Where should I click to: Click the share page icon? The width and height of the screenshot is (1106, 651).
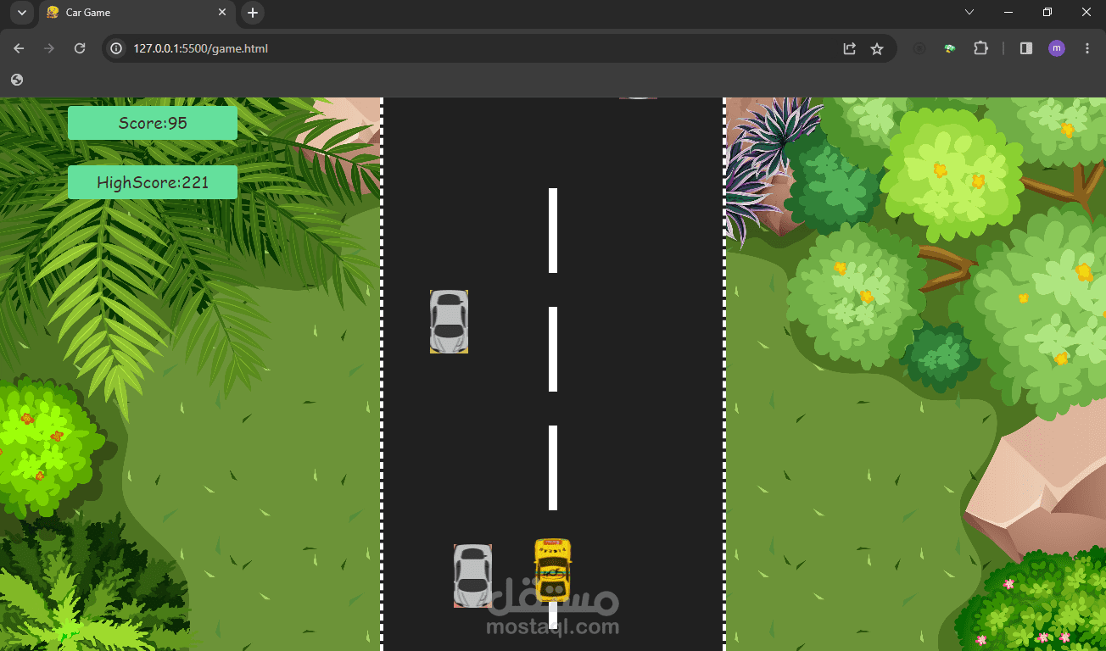[849, 48]
